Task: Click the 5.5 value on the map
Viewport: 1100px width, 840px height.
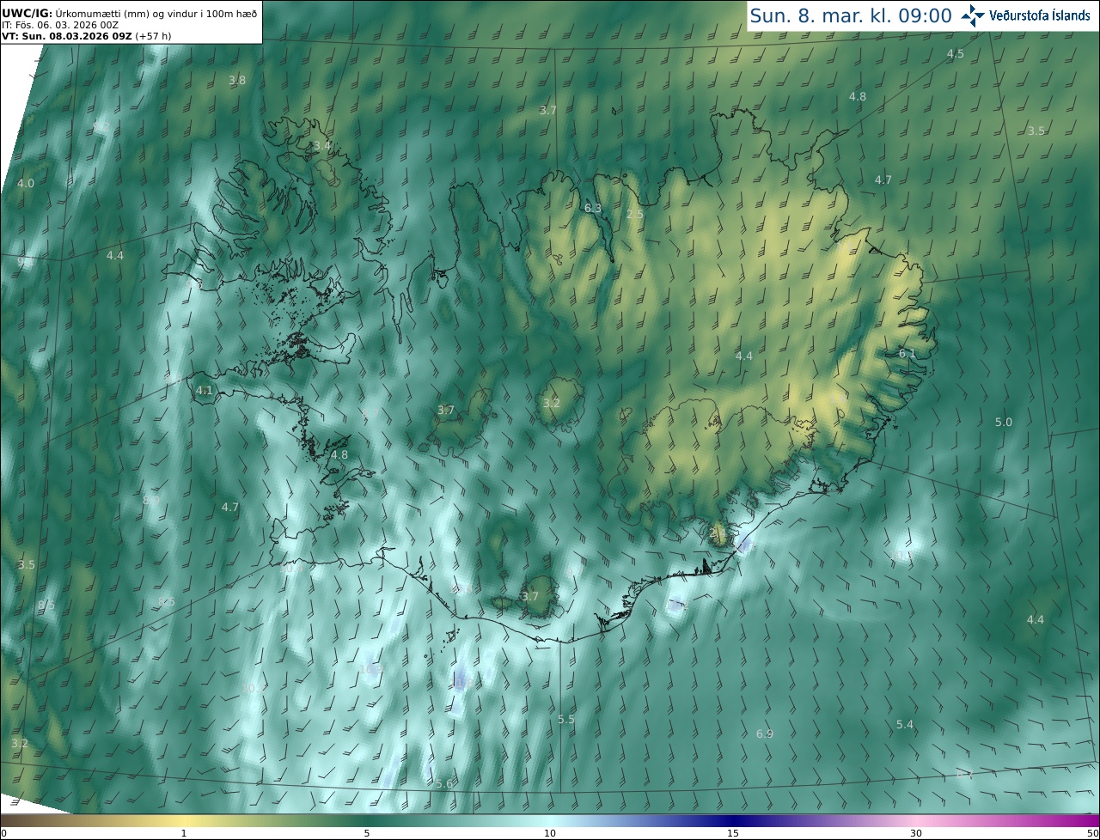Action: click(566, 719)
